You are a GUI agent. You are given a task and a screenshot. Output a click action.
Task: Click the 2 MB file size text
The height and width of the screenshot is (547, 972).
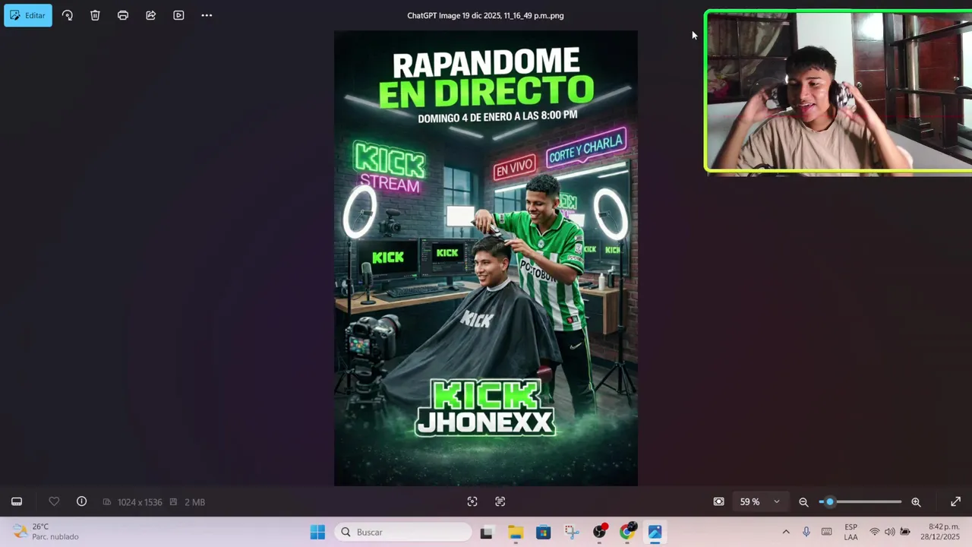[x=194, y=502]
